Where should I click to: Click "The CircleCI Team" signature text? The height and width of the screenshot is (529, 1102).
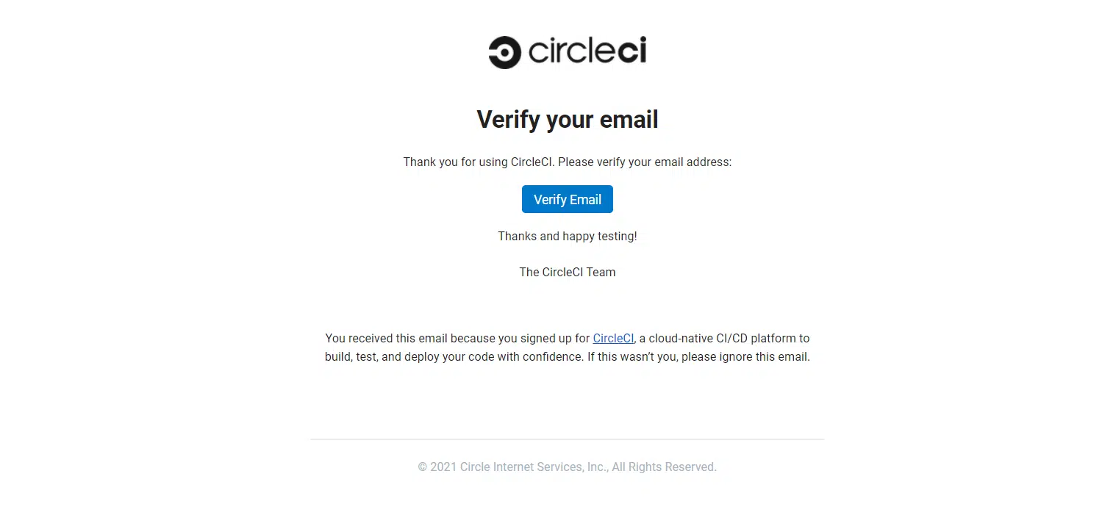[568, 272]
